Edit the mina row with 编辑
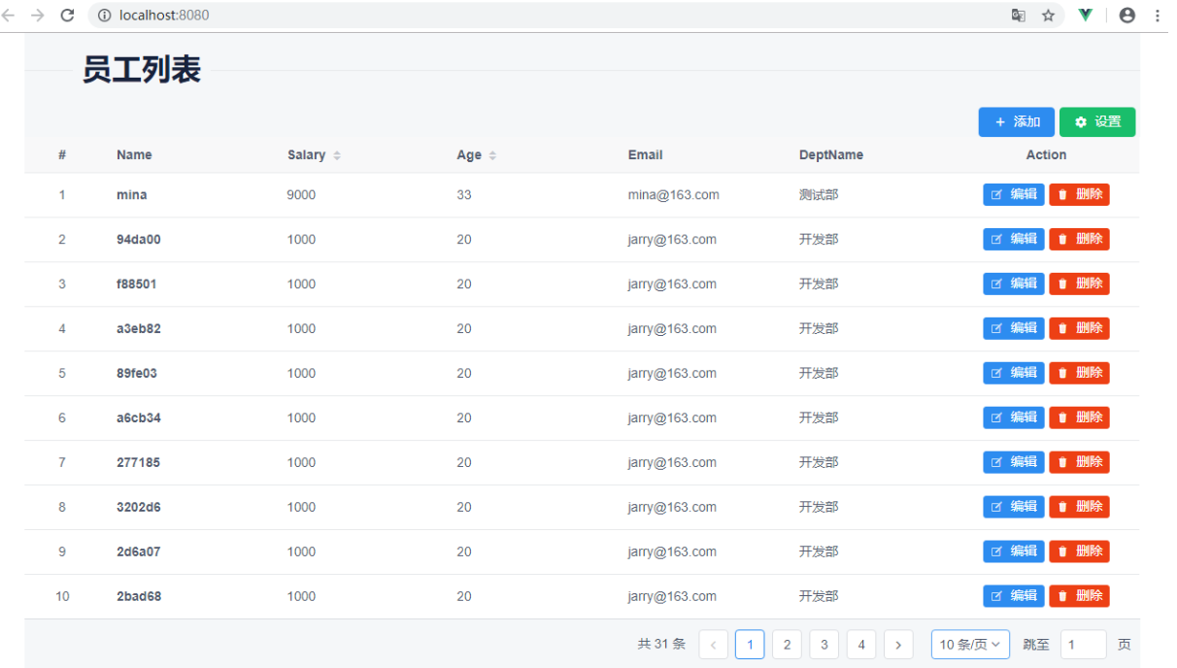1177x668 pixels. [x=1014, y=194]
